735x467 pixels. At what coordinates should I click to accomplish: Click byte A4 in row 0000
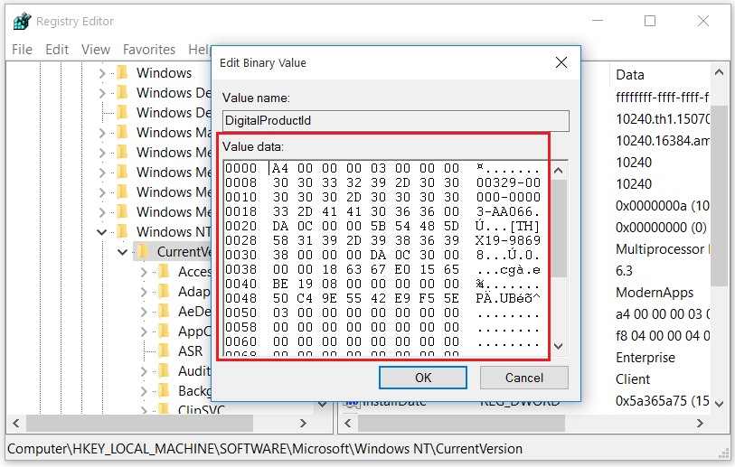click(x=280, y=168)
